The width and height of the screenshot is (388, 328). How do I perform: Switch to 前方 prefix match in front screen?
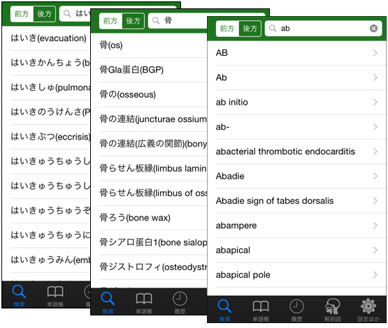coord(227,29)
